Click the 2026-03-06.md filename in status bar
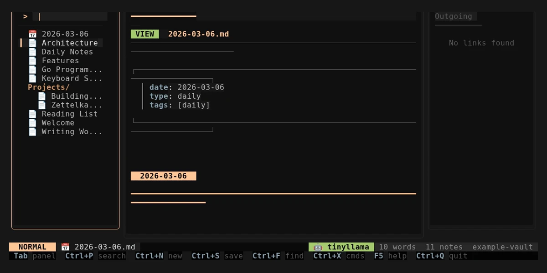The image size is (547, 273). click(105, 247)
